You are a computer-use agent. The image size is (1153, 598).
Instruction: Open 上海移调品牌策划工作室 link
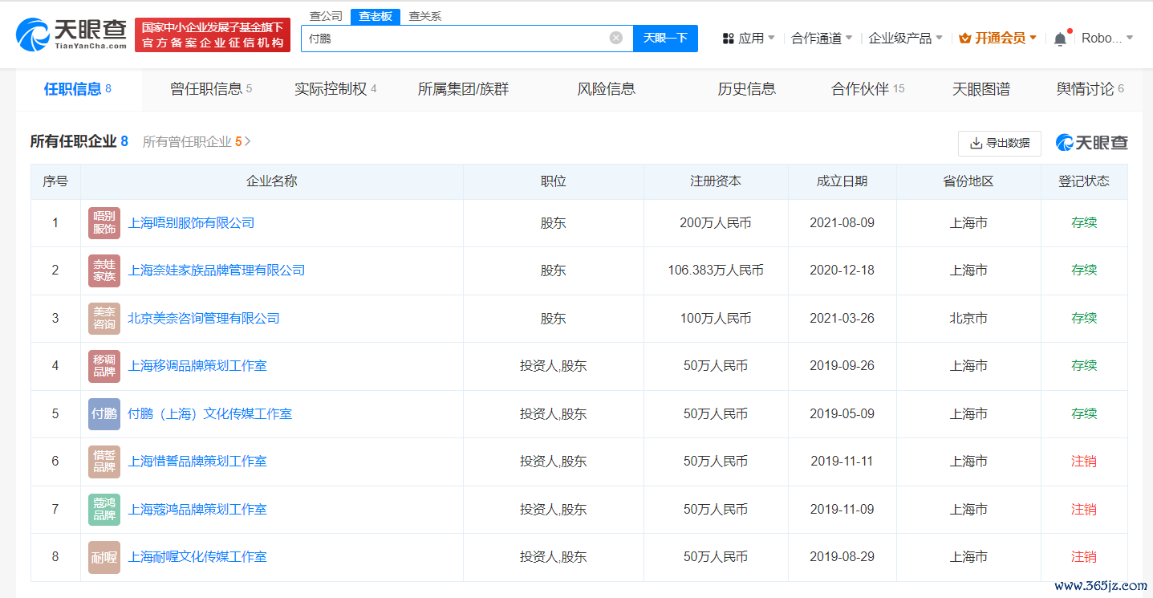point(197,366)
